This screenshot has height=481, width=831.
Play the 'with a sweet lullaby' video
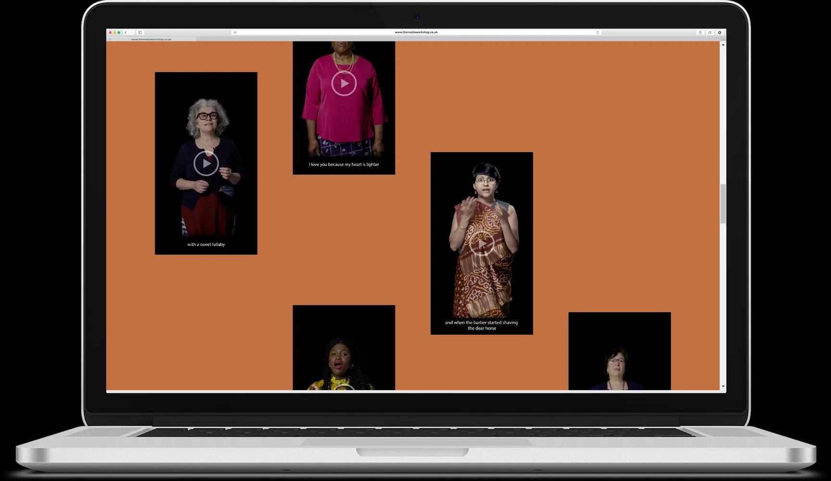click(206, 164)
